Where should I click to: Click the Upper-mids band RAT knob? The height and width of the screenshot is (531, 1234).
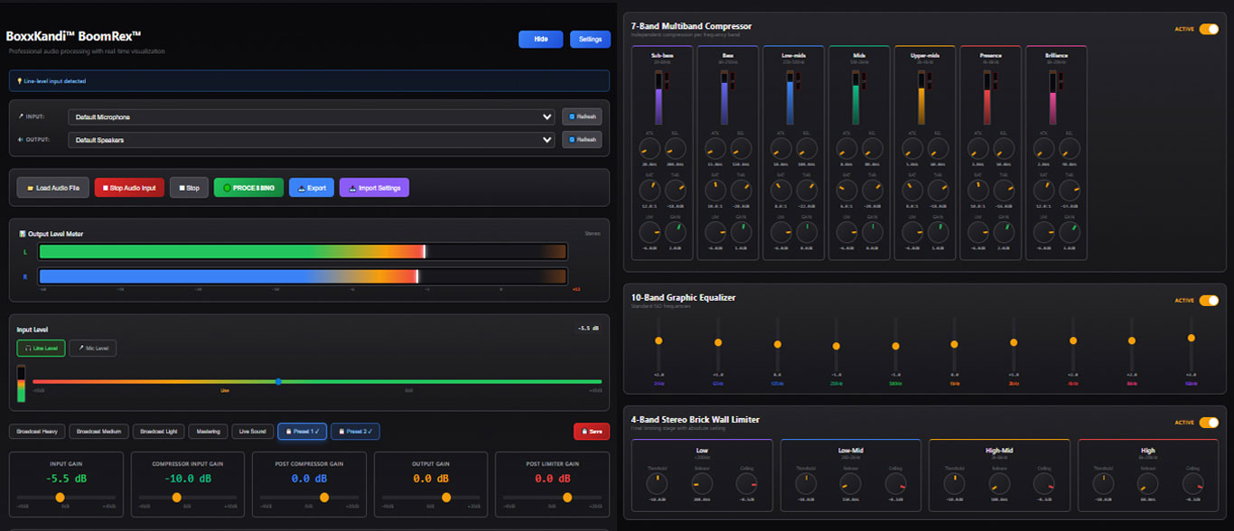tap(912, 191)
